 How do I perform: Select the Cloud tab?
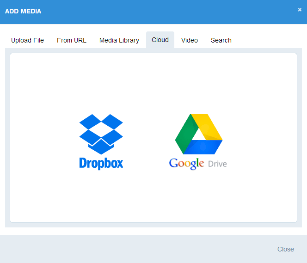click(160, 40)
